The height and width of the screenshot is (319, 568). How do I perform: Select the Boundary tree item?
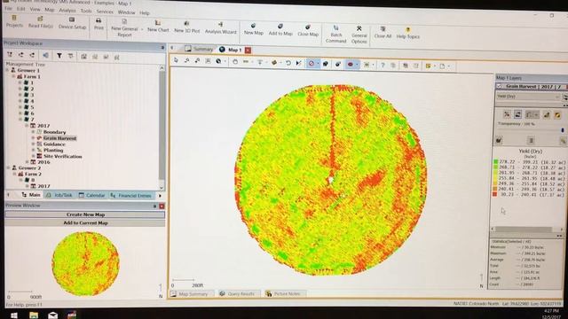point(54,132)
